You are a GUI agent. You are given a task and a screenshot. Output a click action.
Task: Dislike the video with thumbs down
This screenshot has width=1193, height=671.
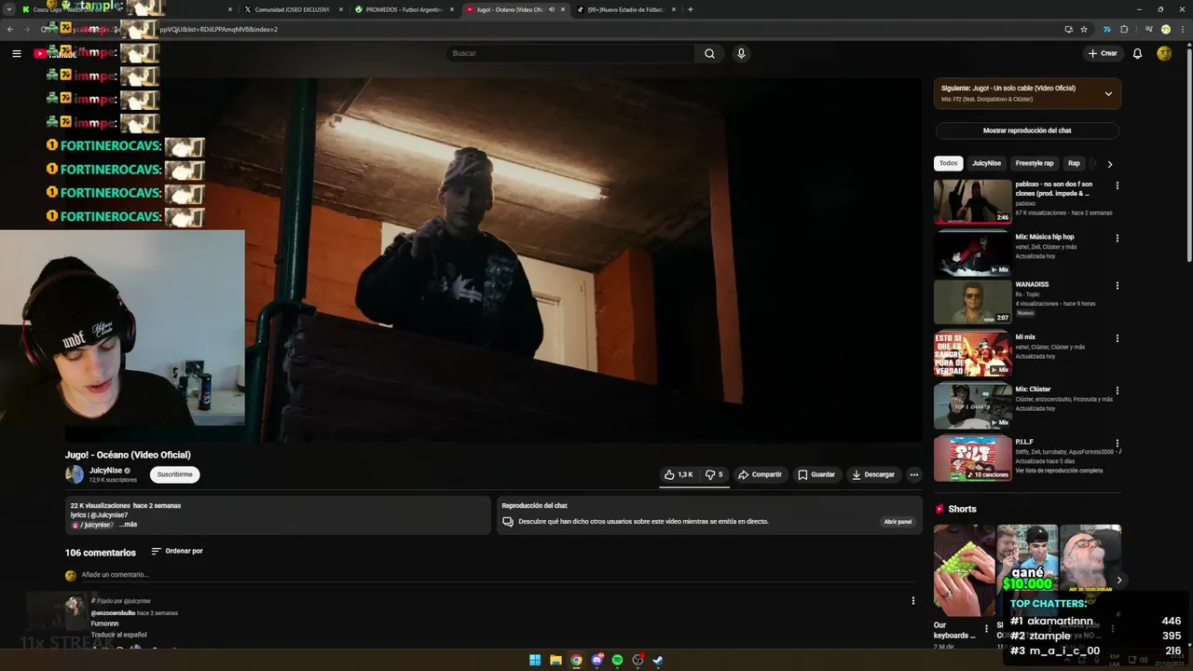tap(714, 474)
